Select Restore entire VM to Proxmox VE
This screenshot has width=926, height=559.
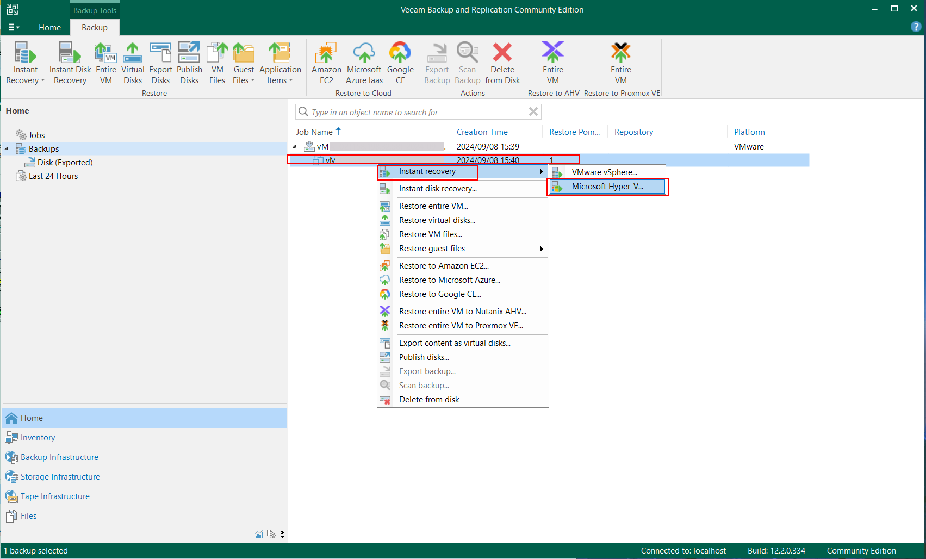(x=463, y=326)
